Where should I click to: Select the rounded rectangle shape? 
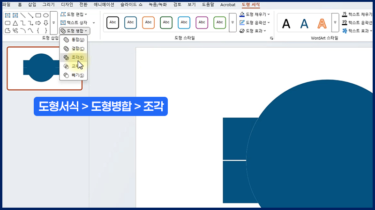click(x=7, y=23)
